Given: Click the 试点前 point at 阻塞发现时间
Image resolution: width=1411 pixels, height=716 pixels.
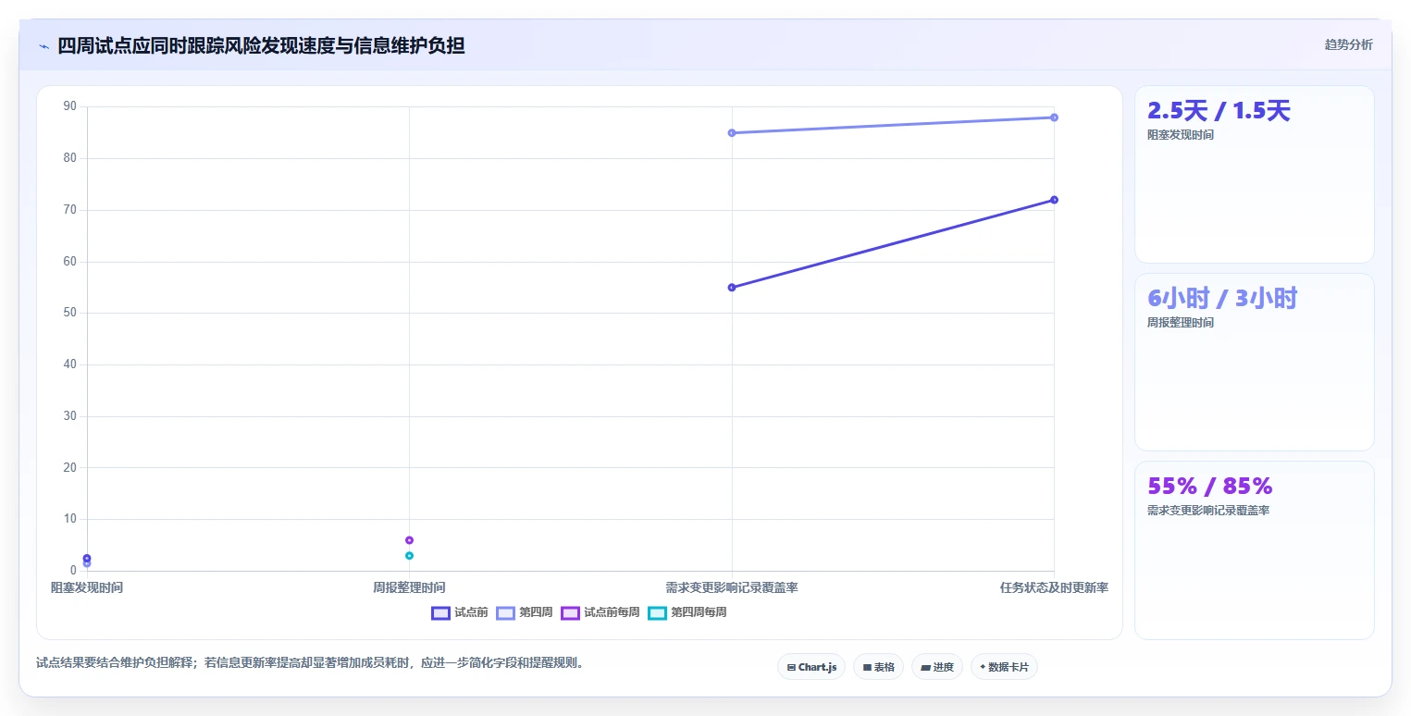Looking at the screenshot, I should [x=87, y=558].
